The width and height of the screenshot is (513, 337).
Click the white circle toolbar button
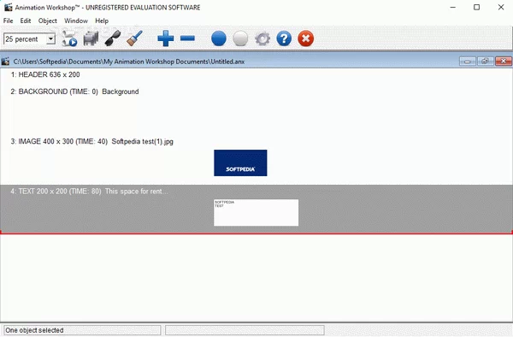click(x=240, y=38)
